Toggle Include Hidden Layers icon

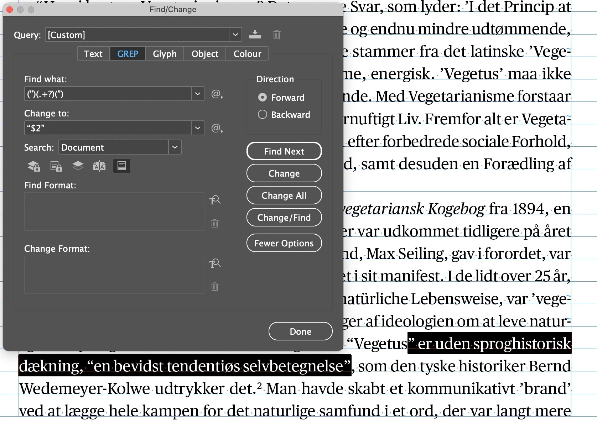click(78, 166)
